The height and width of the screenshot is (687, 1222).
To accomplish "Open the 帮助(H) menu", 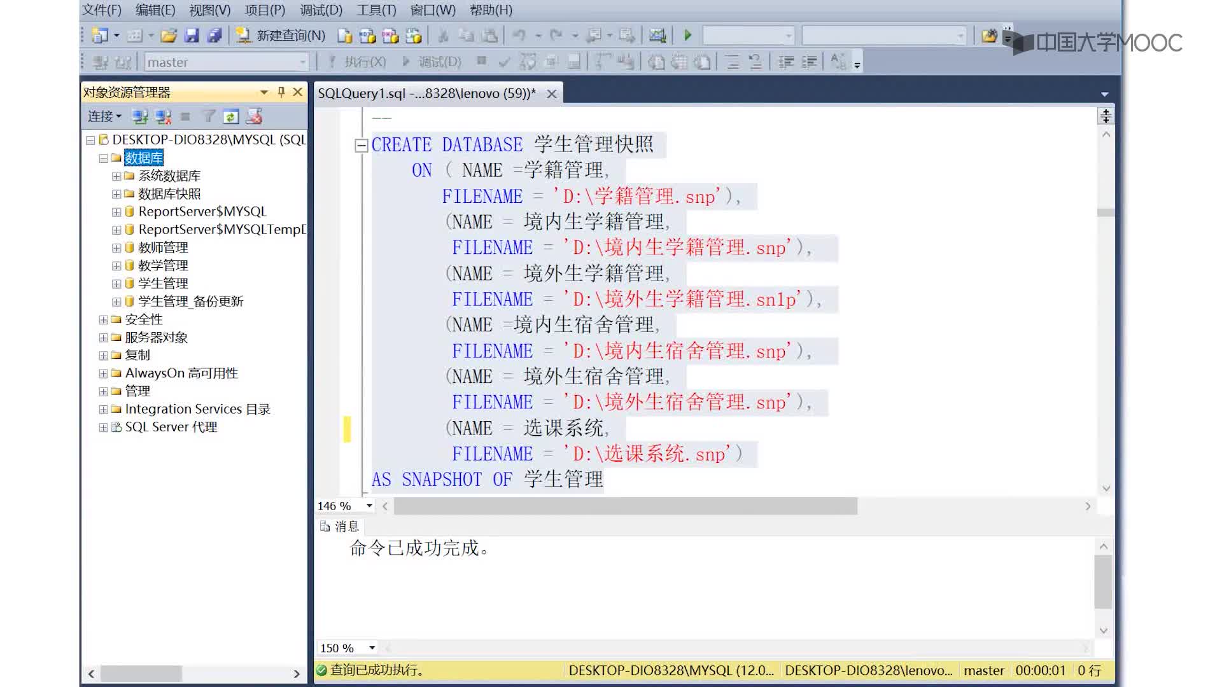I will coord(491,10).
